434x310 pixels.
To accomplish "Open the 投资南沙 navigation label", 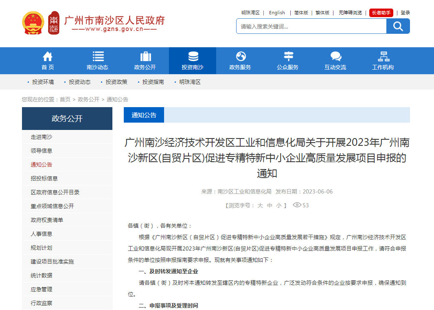I will point(193,67).
